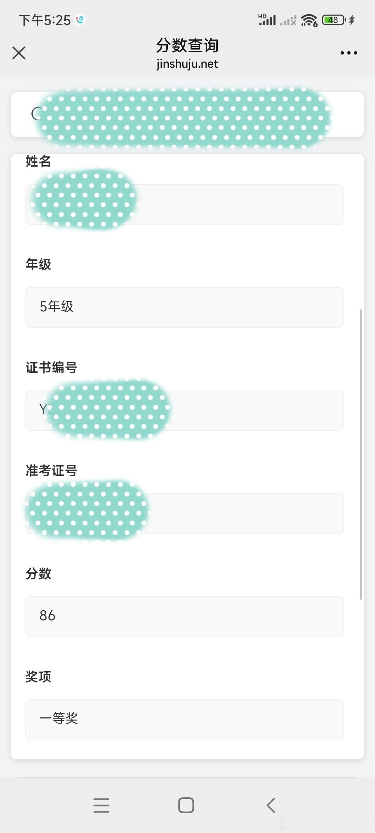Tap the 准考证号 input field
The image size is (375, 833).
185,513
